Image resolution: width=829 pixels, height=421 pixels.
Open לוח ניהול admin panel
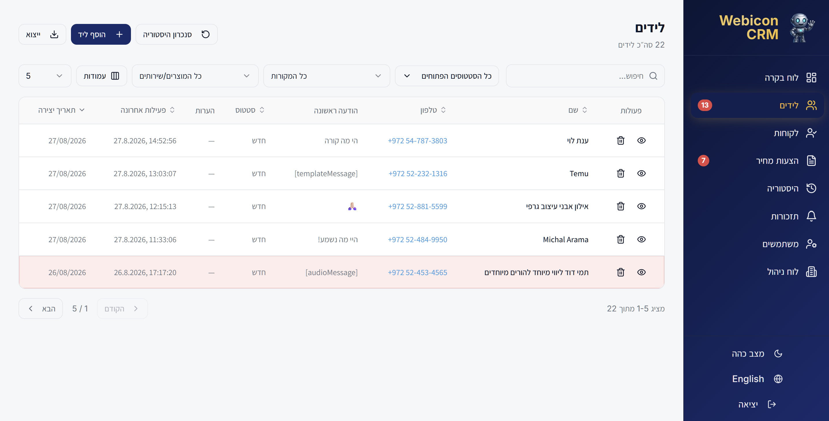(x=757, y=271)
